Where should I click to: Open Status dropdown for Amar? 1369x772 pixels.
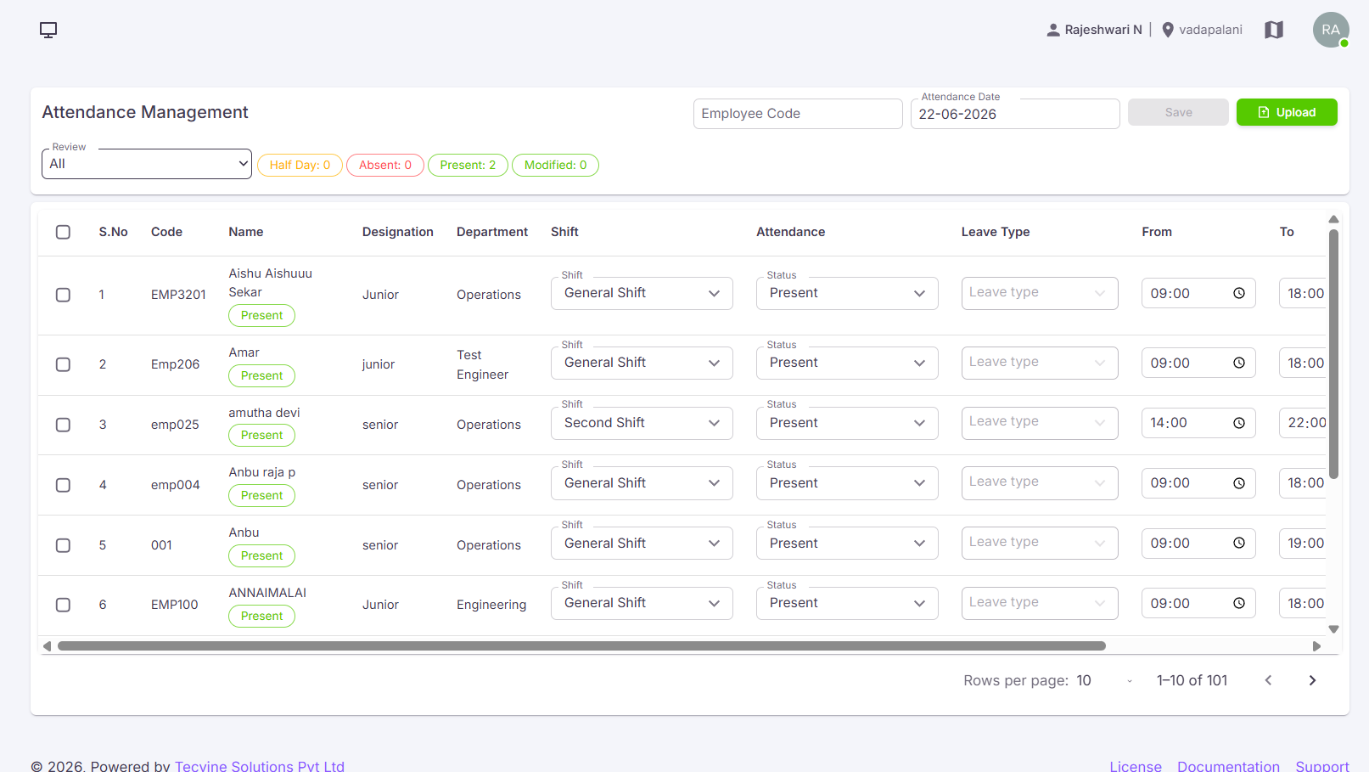click(x=847, y=363)
